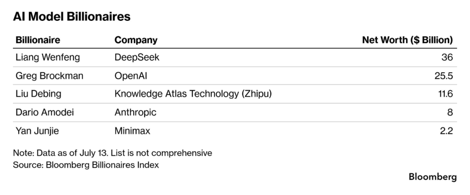Image resolution: width=470 pixels, height=195 pixels.
Task: Click the Yan Junjie name cell
Action: pyautogui.click(x=37, y=131)
